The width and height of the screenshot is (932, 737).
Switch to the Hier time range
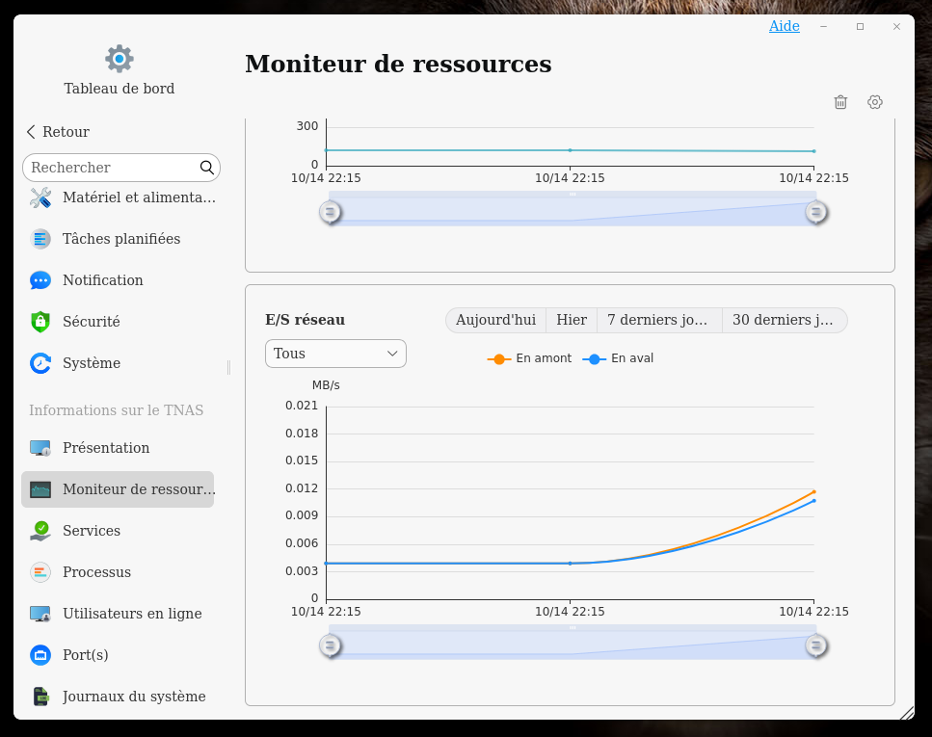click(x=572, y=320)
